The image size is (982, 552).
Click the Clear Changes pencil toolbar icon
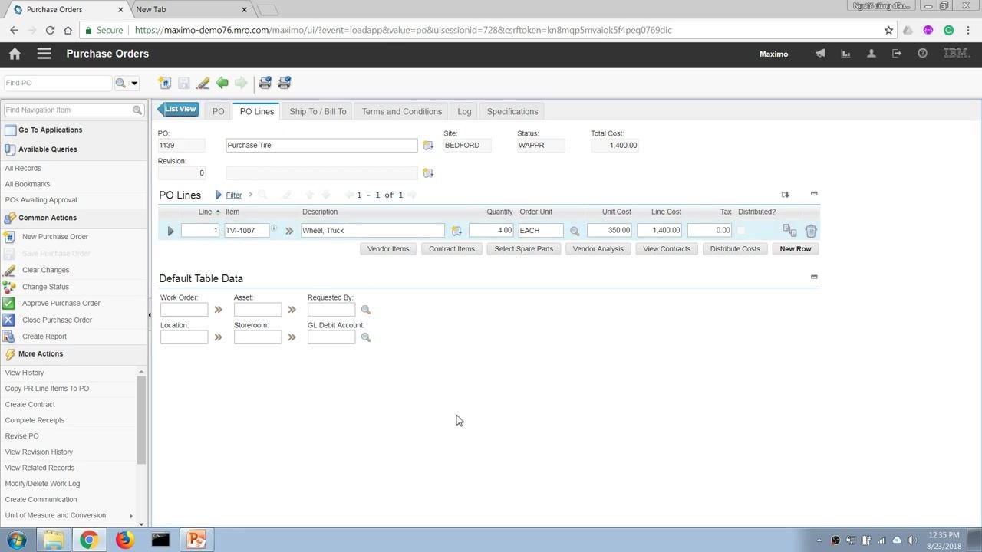(x=203, y=83)
